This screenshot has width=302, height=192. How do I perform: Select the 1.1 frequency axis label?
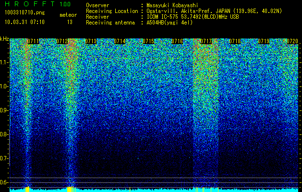tap(4, 62)
